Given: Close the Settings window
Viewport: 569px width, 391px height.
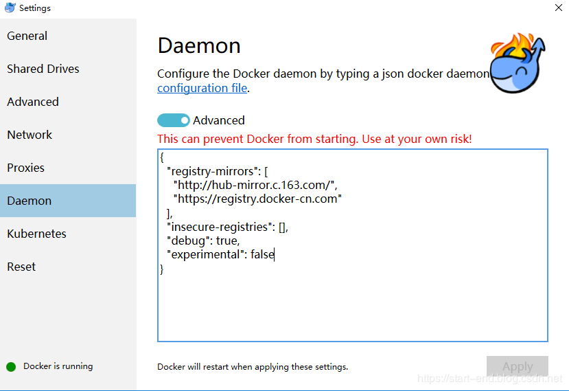Looking at the screenshot, I should pyautogui.click(x=558, y=8).
